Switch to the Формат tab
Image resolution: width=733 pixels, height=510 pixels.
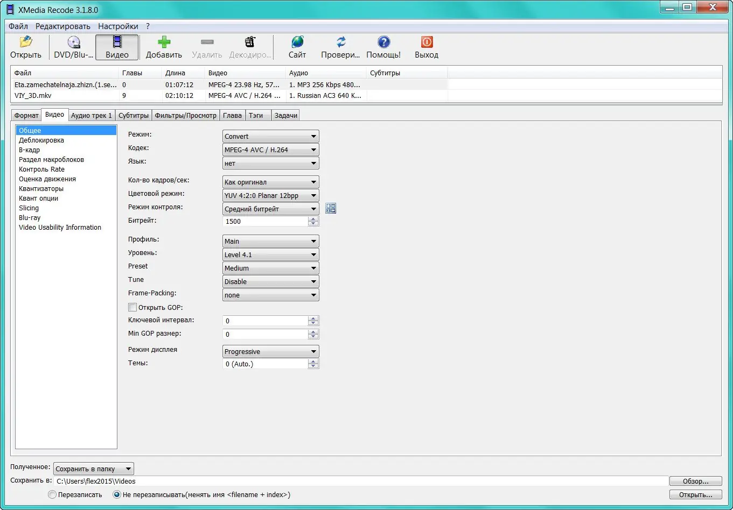26,115
